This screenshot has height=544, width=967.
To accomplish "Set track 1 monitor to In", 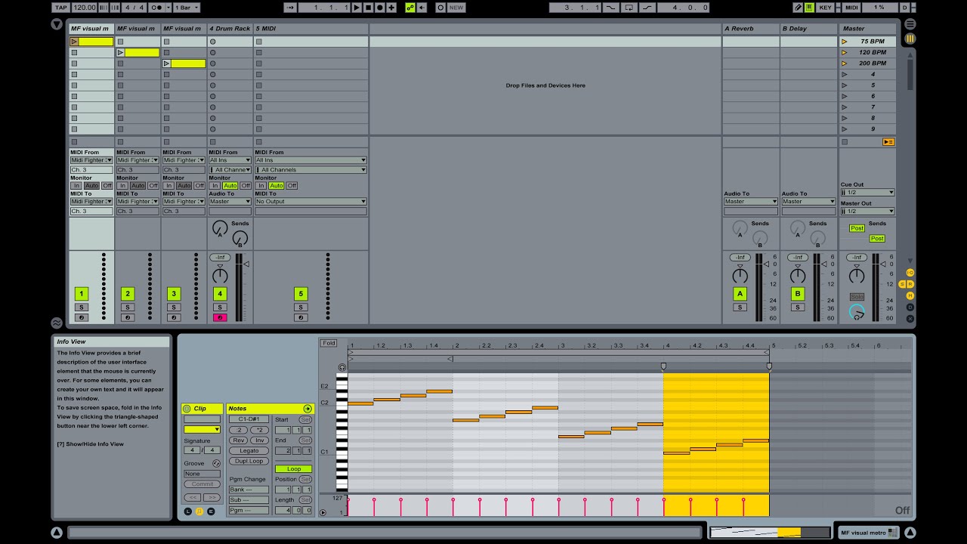I will pyautogui.click(x=76, y=186).
